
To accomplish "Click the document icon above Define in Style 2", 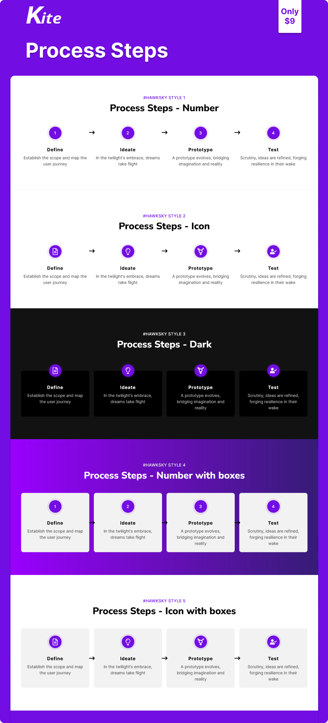I will pyautogui.click(x=55, y=251).
